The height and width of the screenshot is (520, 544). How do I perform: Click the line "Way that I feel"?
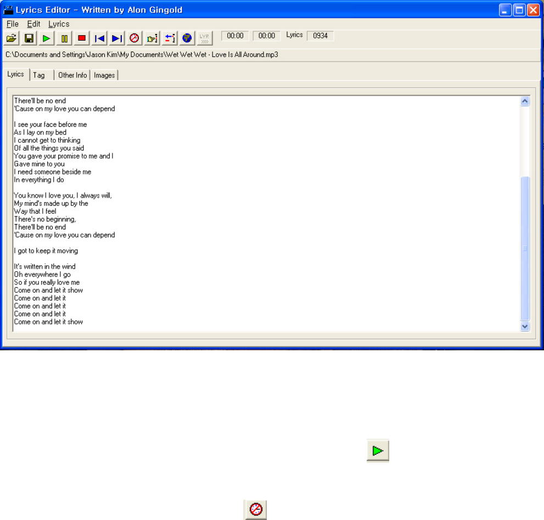(35, 211)
